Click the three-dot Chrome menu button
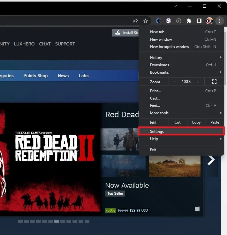Image resolution: width=227 pixels, height=235 pixels. [220, 21]
